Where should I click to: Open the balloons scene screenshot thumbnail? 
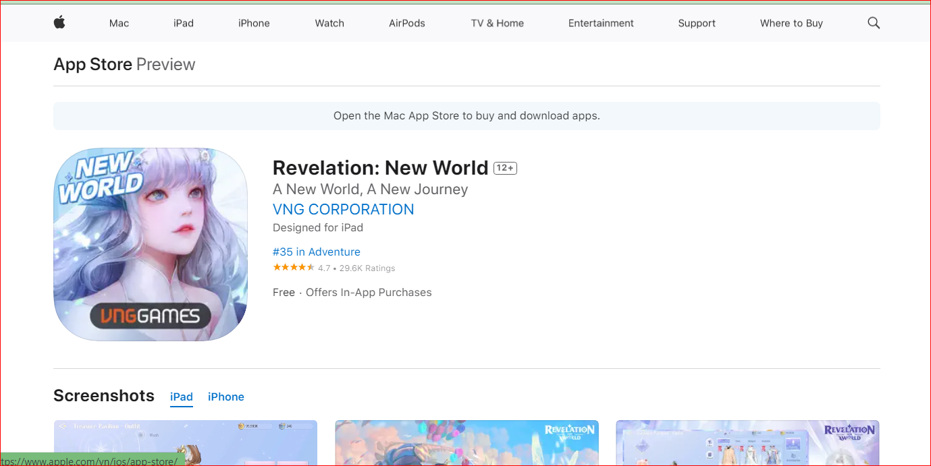[467, 442]
